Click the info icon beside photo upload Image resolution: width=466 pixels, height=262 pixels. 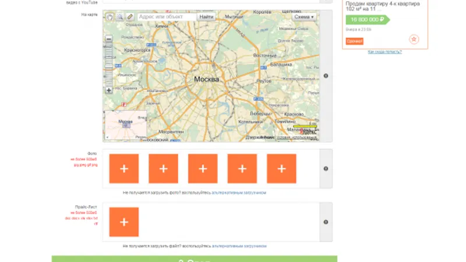coord(326,169)
